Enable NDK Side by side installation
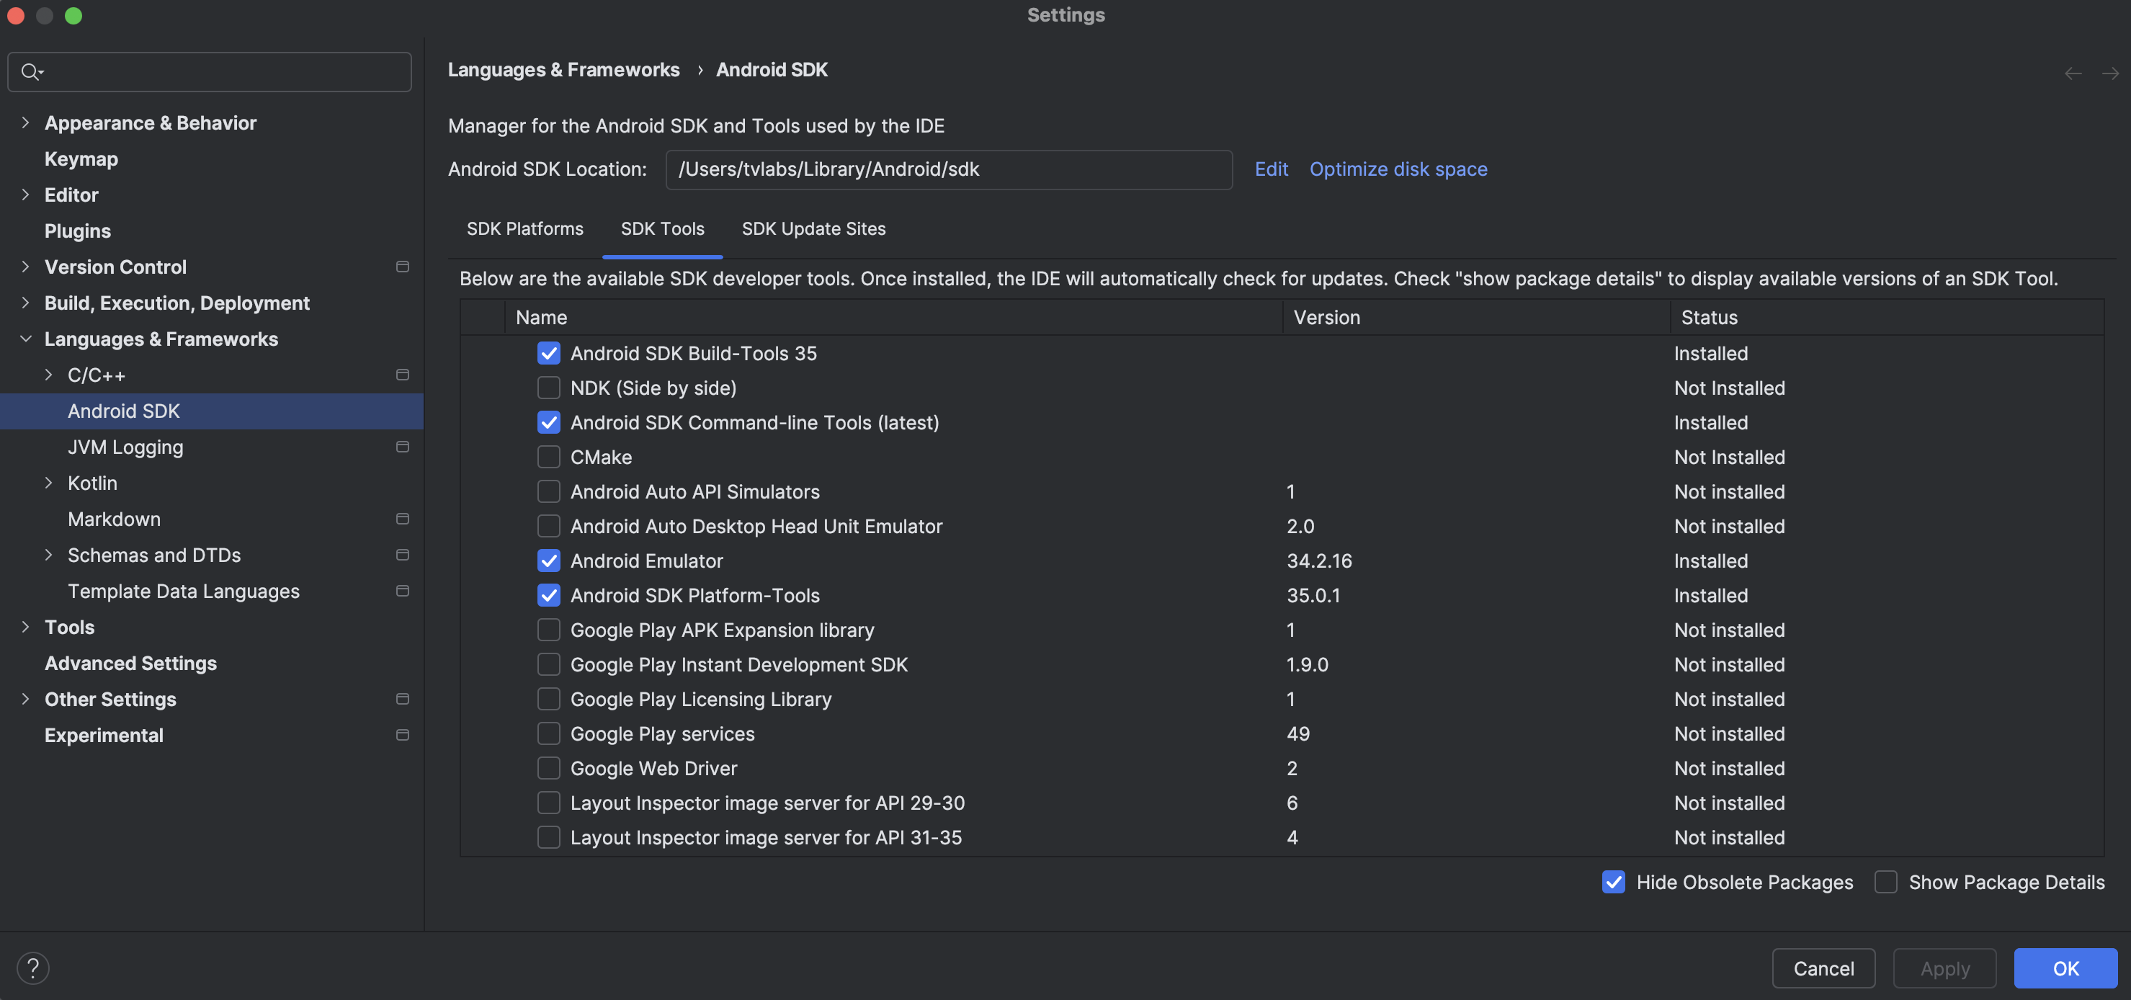The height and width of the screenshot is (1000, 2131). tap(546, 387)
